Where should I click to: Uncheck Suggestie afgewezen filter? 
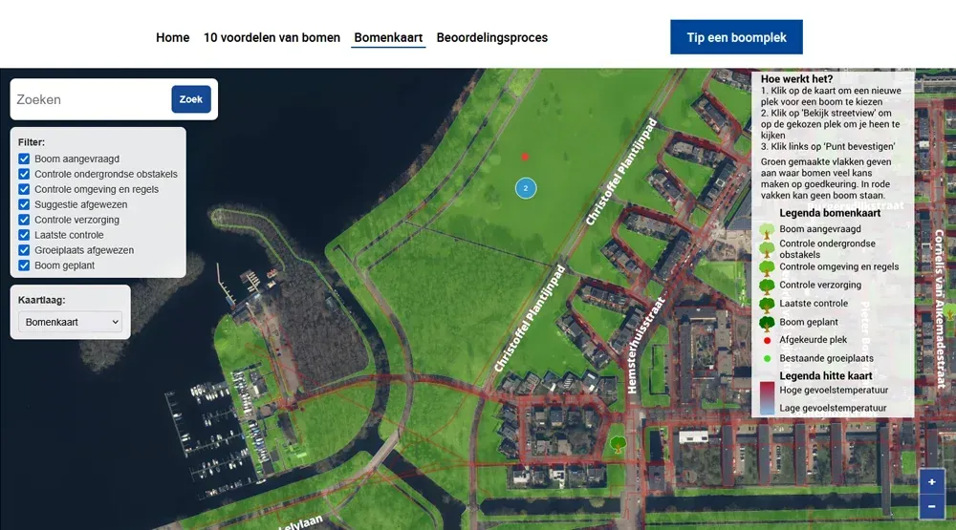[24, 204]
